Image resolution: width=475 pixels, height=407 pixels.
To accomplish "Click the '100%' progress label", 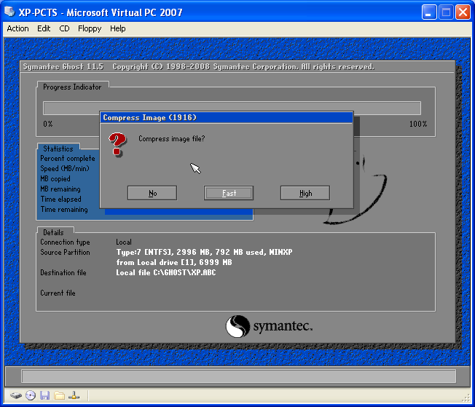I will (418, 124).
